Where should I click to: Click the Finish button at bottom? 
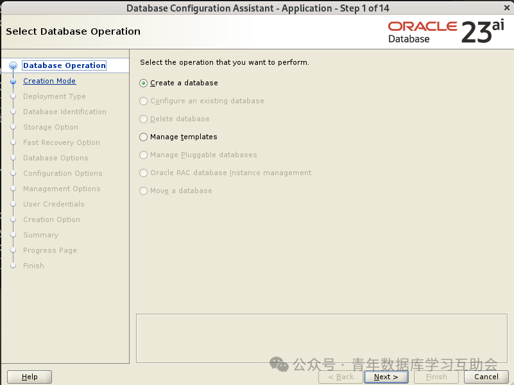pos(436,377)
